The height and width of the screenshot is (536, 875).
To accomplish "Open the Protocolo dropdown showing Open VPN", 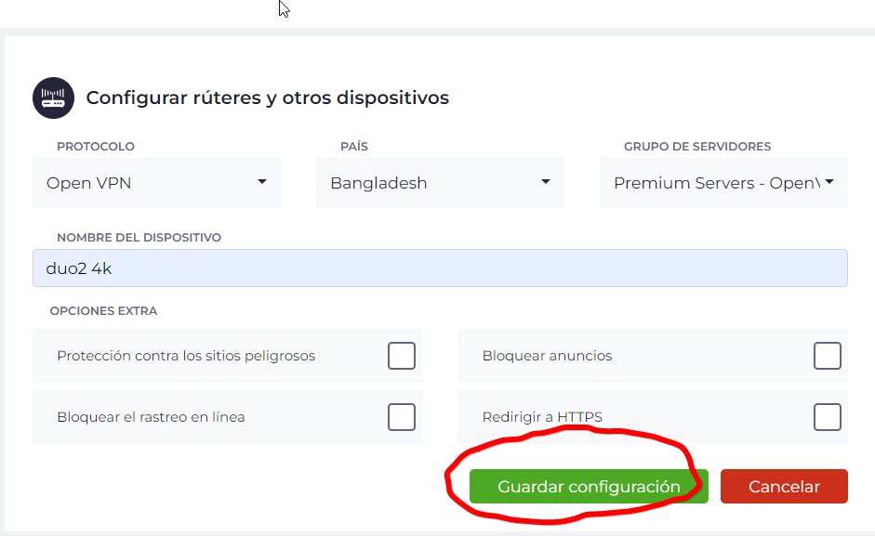I will coord(156,183).
